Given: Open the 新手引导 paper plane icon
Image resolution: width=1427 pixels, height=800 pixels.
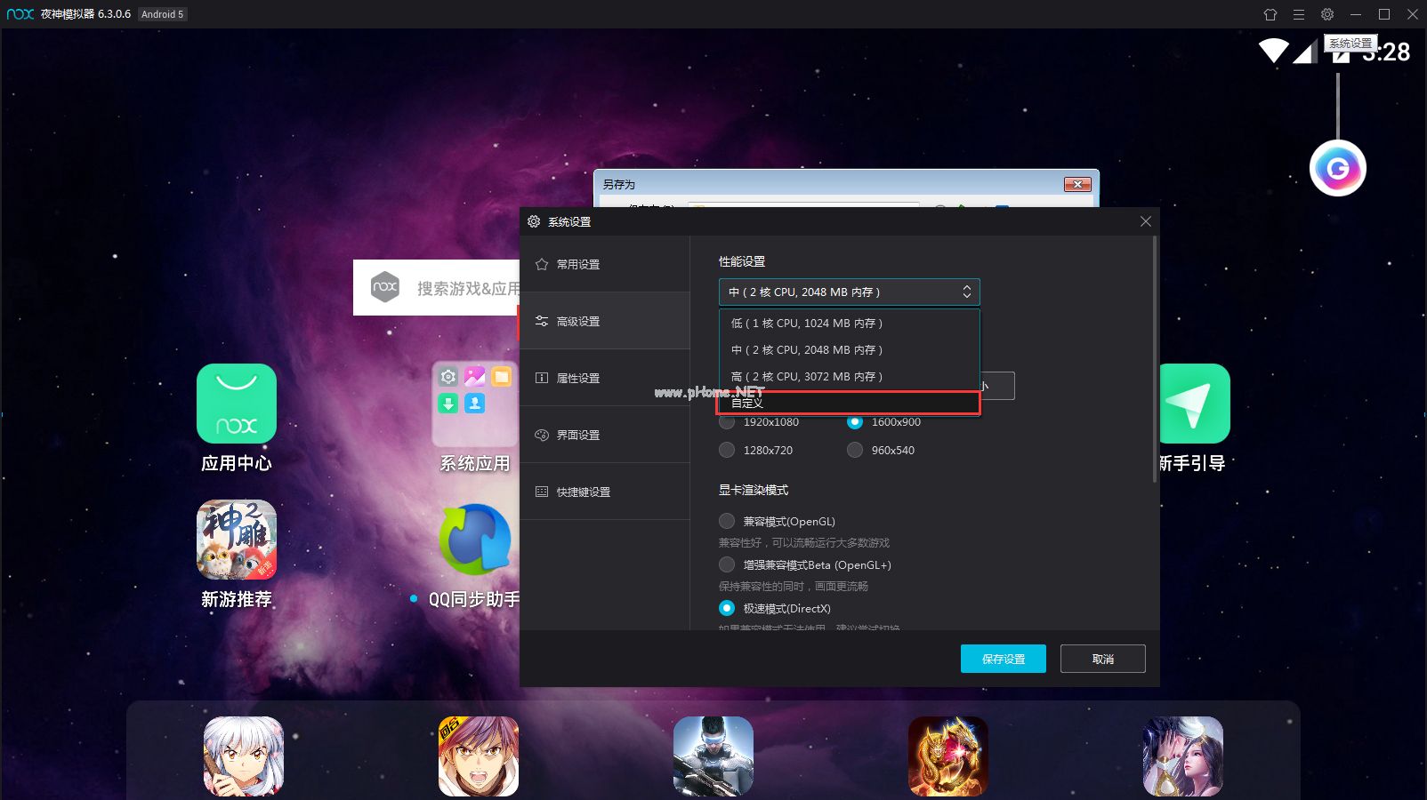Looking at the screenshot, I should click(x=1194, y=404).
